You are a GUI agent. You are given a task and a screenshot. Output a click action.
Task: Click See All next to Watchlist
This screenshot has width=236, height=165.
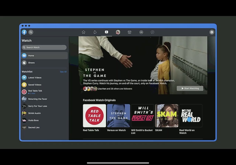point(63,72)
